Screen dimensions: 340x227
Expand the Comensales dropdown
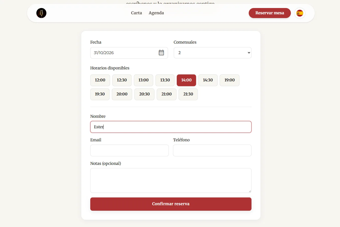tap(213, 53)
